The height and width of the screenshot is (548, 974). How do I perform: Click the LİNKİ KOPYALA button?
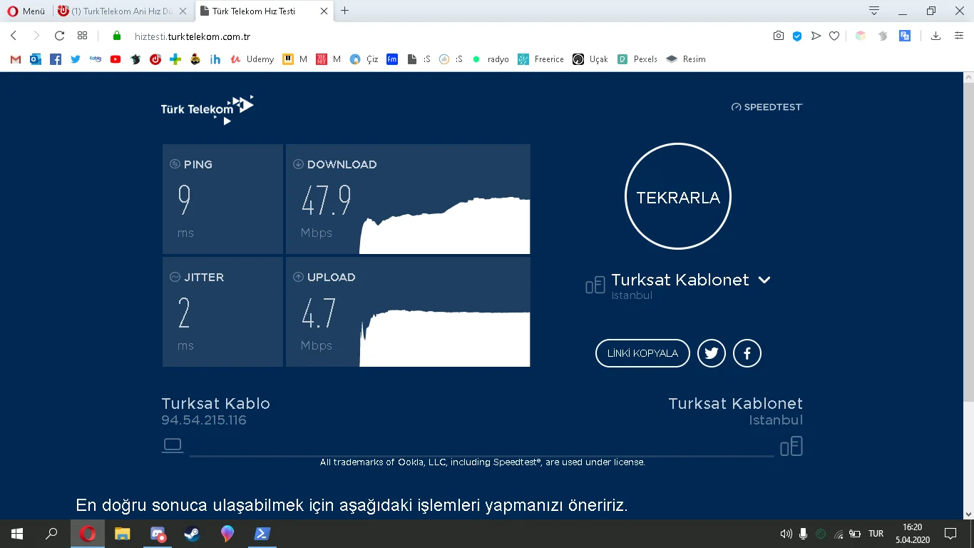(x=642, y=352)
